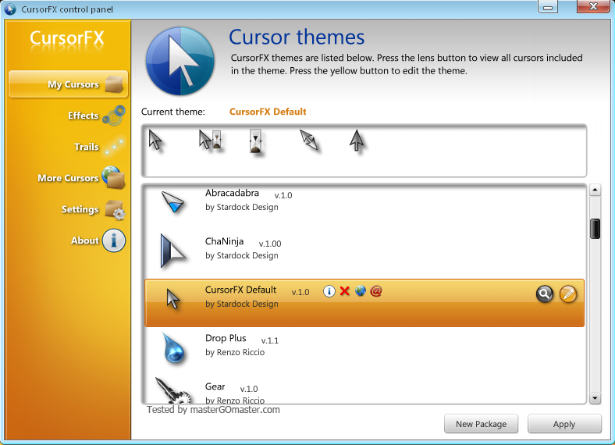Click the normal arrow cursor preview
Viewport: 615px width, 445px height.
[x=155, y=140]
